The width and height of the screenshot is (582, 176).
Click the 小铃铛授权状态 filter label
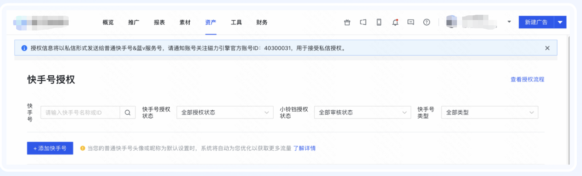[294, 112]
